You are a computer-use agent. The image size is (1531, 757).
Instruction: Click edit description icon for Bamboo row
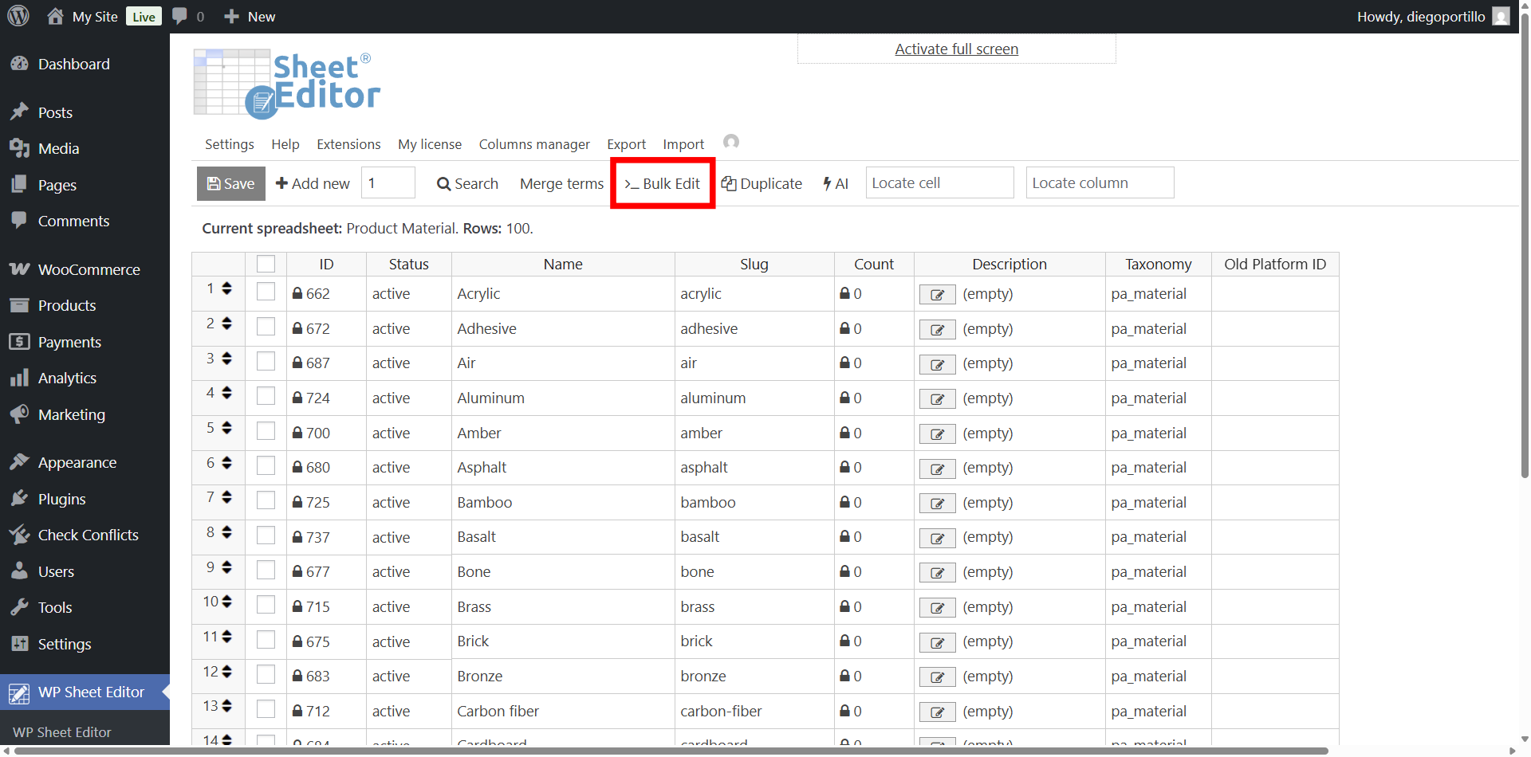pos(937,504)
